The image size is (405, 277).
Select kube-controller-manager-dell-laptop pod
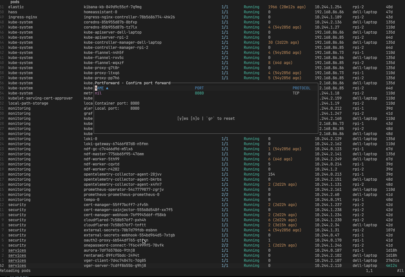click(x=123, y=42)
